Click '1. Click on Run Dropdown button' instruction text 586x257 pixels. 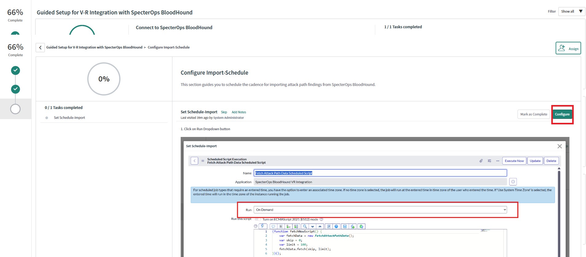(x=205, y=129)
